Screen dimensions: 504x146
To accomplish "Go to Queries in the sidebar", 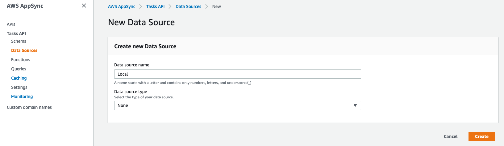I will [x=19, y=69].
